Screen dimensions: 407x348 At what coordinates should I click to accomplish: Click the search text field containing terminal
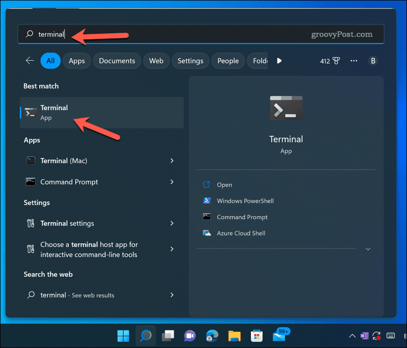click(x=202, y=34)
